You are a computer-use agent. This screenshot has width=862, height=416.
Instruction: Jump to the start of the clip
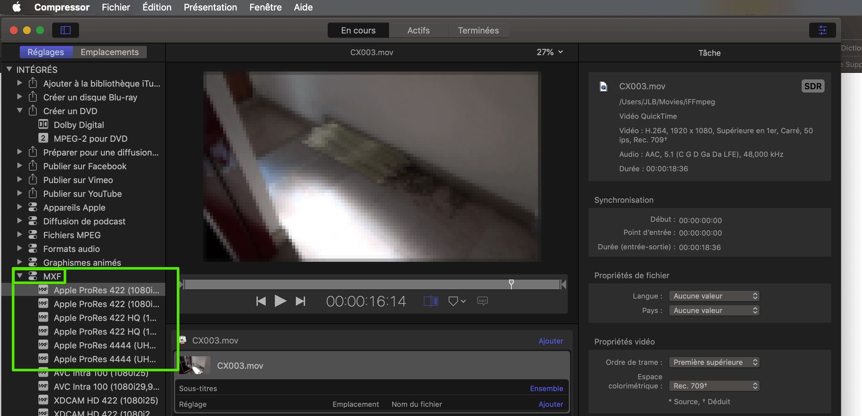point(261,301)
